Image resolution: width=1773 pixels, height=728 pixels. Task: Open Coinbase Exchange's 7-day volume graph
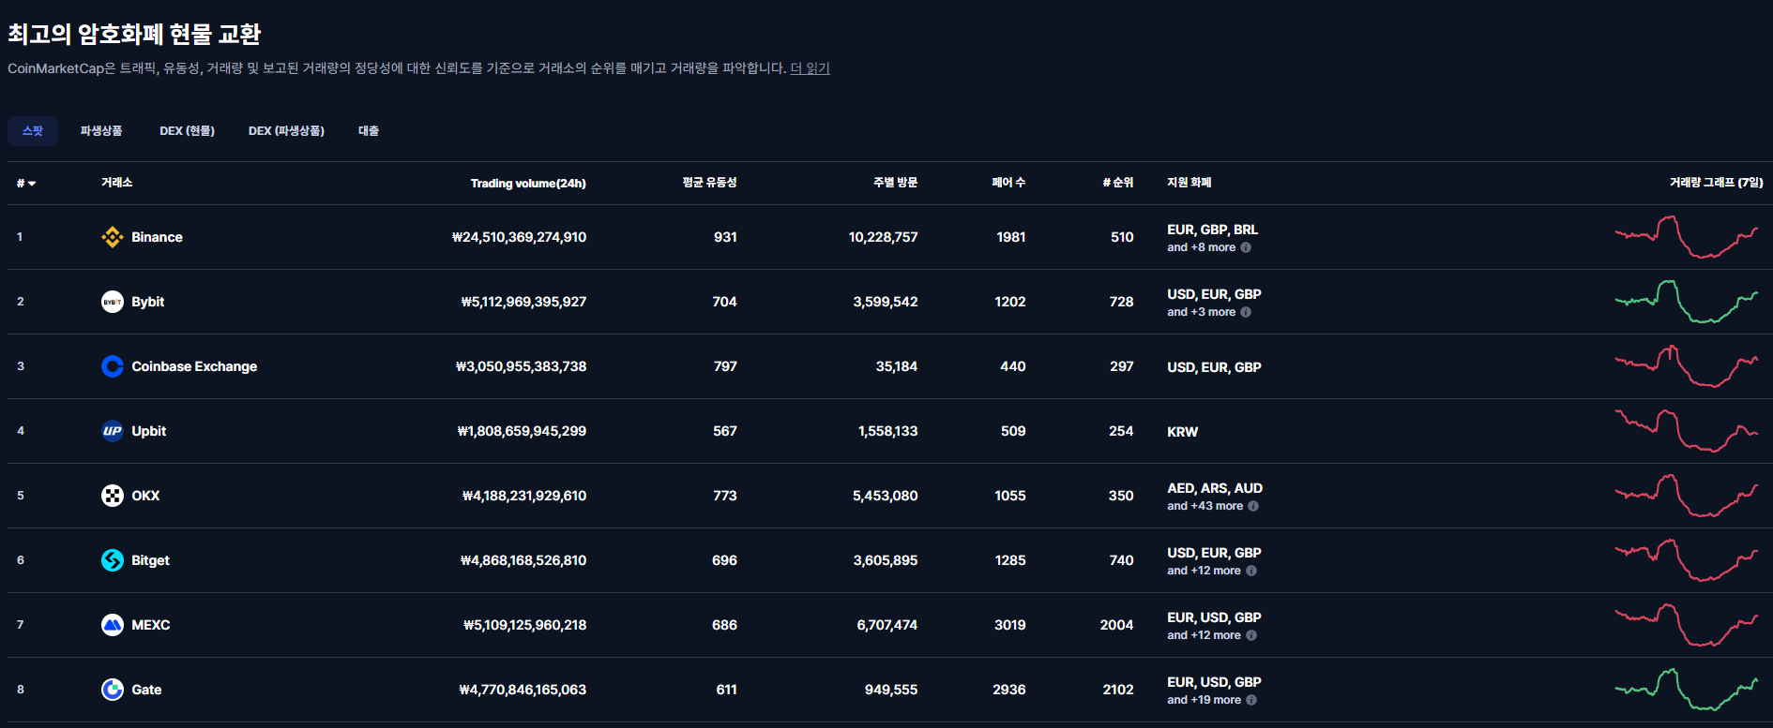tap(1687, 366)
